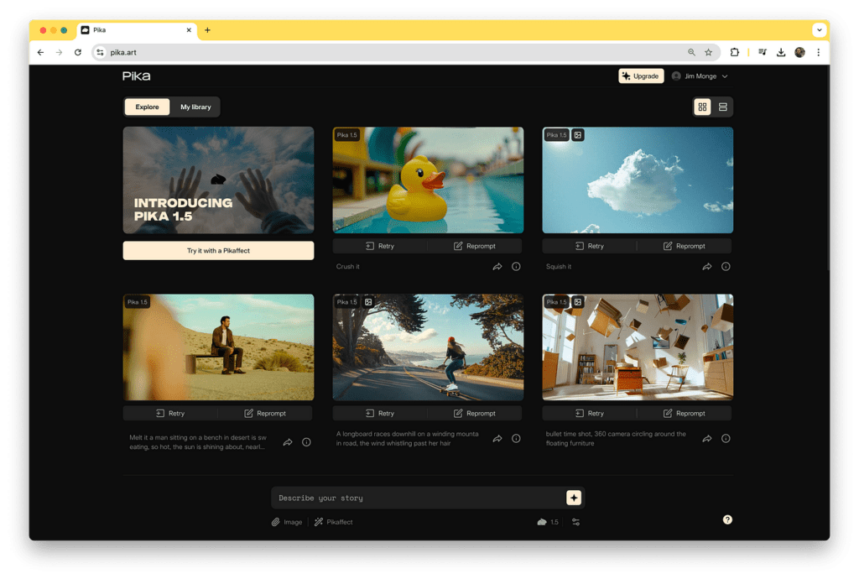Click the share arrow under the rubber duck video
The height and width of the screenshot is (579, 859).
pyautogui.click(x=497, y=267)
